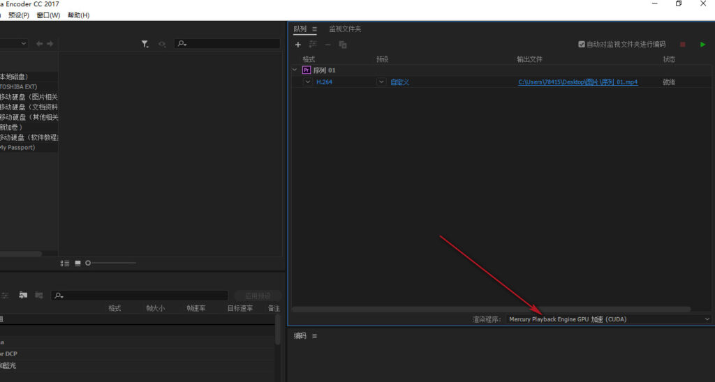Click the preset settings sliders icon
The image size is (715, 382).
[5, 296]
